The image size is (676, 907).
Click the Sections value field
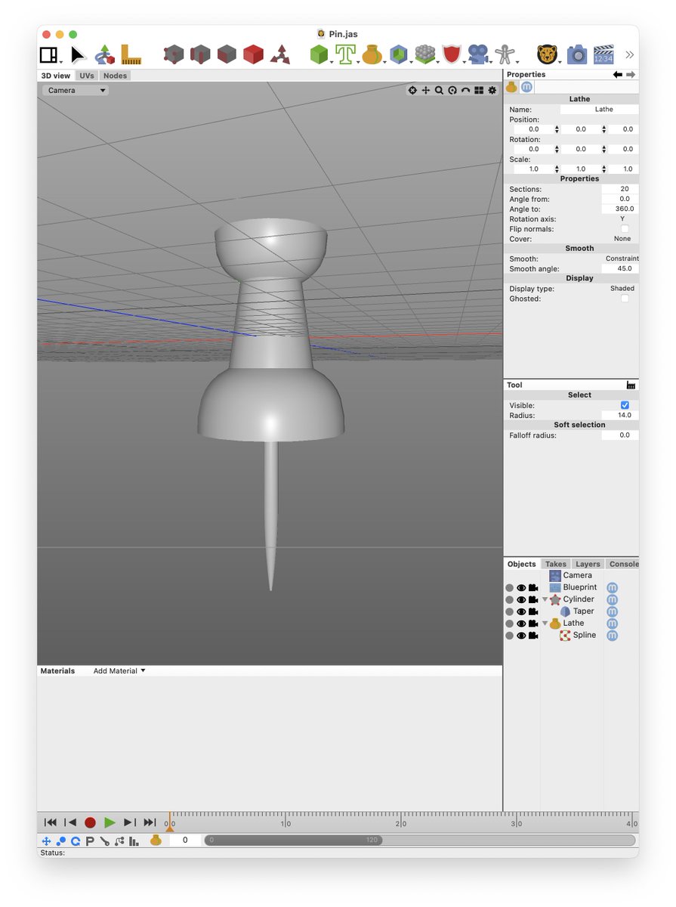[x=620, y=189]
